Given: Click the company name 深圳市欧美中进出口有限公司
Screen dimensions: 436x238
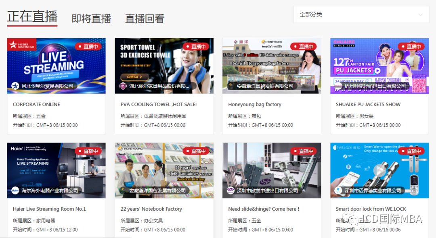Looking at the screenshot, I should [x=267, y=190].
